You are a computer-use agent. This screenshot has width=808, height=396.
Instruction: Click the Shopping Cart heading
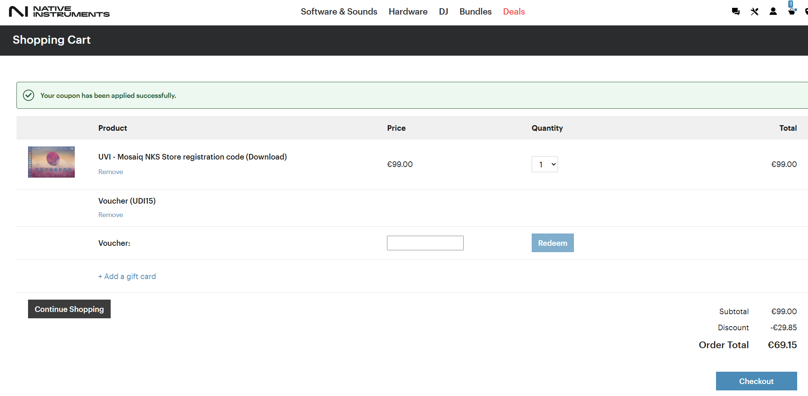point(52,40)
